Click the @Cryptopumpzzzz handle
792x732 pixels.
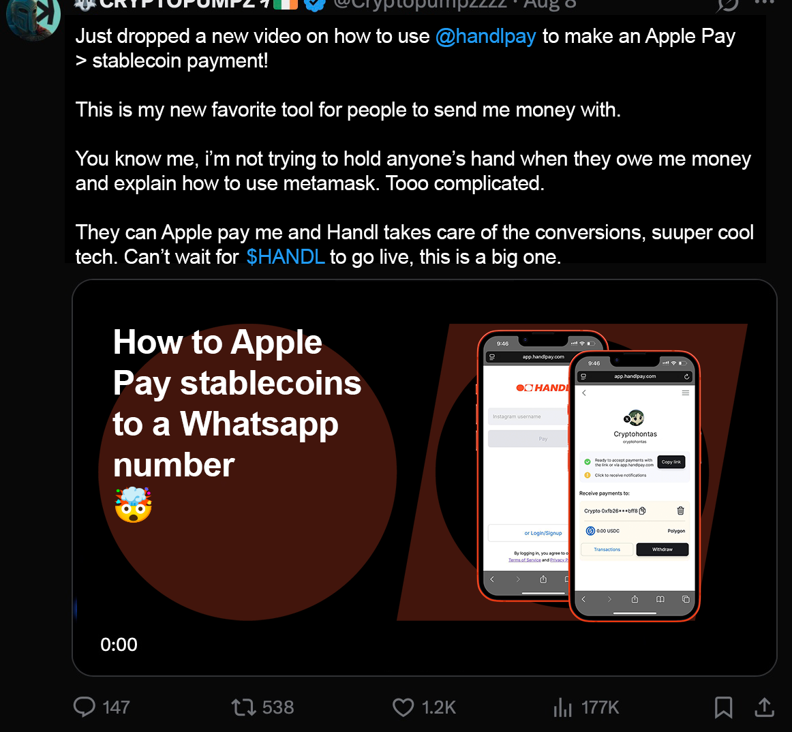pos(421,4)
